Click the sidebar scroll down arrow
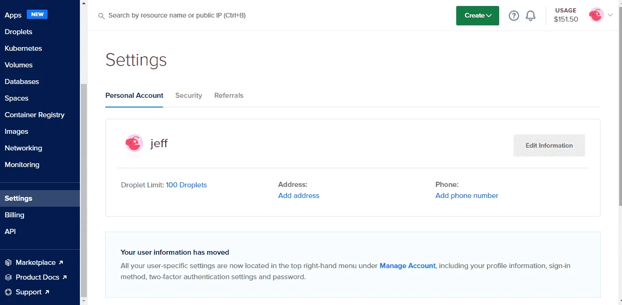Screen dimensions: 622x305 coord(83,301)
